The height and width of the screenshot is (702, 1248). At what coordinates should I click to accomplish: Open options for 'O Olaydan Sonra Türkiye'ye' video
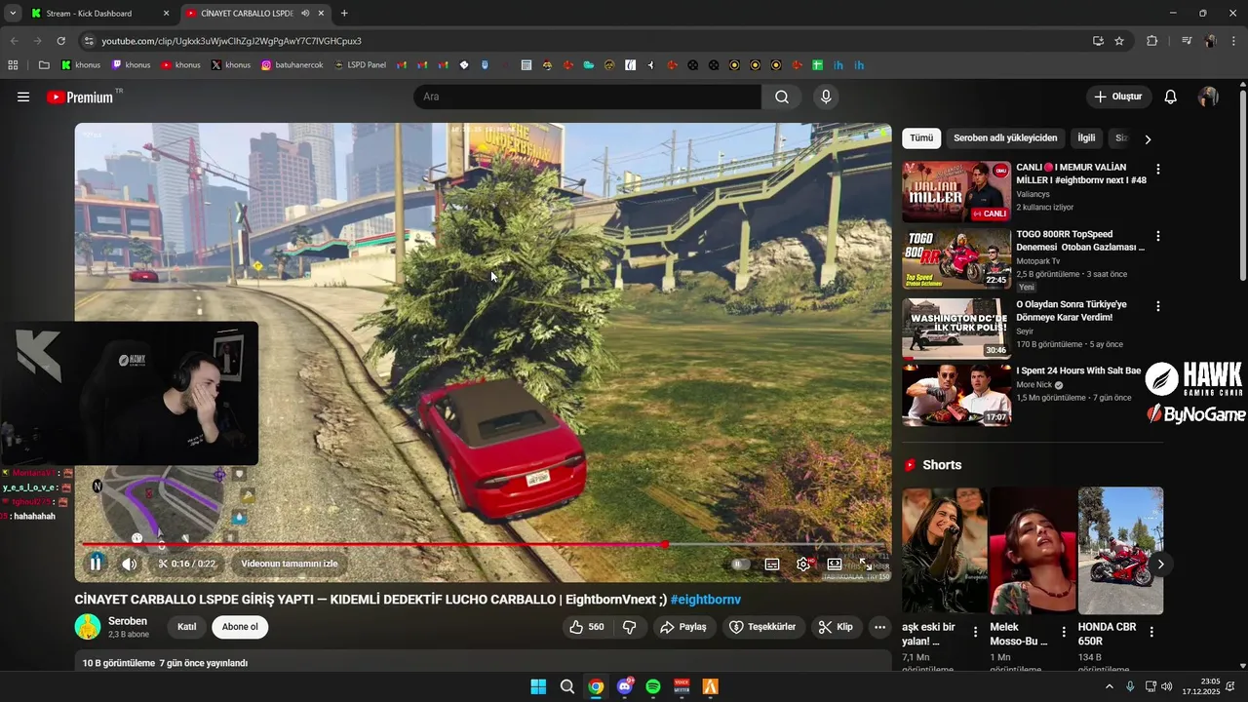(x=1158, y=306)
